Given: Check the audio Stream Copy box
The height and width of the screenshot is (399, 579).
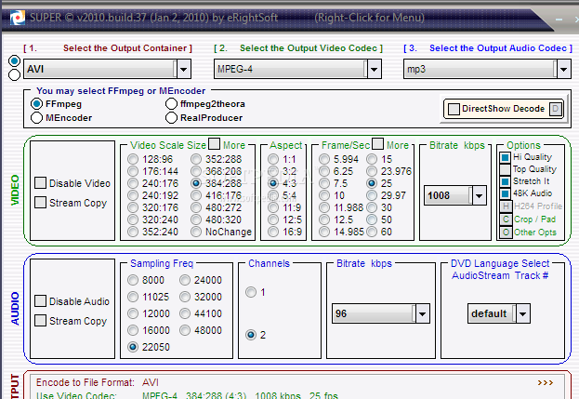Looking at the screenshot, I should pyautogui.click(x=41, y=321).
